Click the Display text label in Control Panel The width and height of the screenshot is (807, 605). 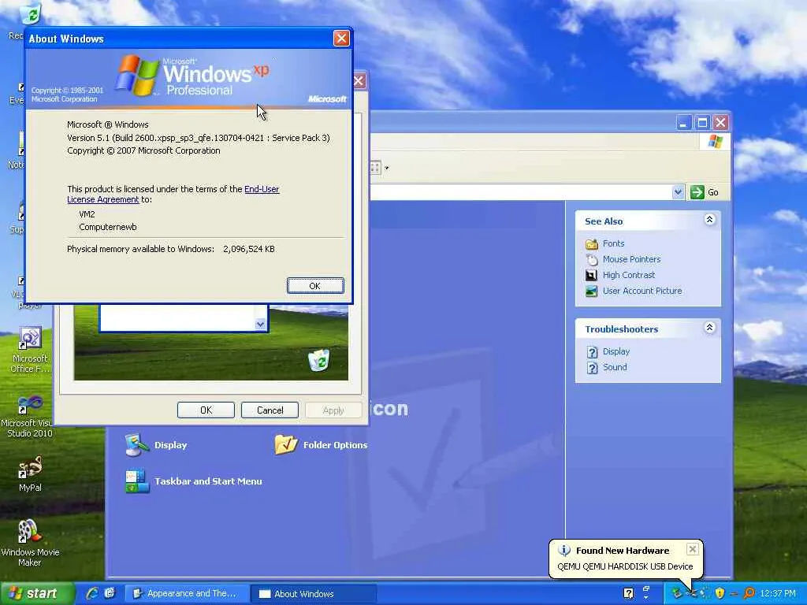coord(170,446)
